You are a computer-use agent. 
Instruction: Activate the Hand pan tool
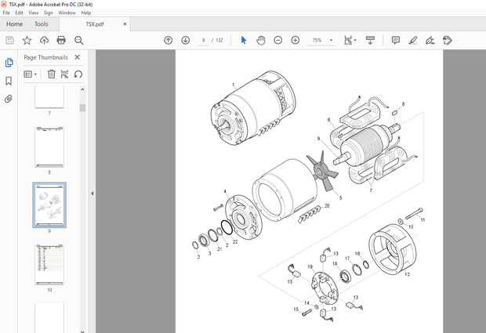(x=261, y=40)
